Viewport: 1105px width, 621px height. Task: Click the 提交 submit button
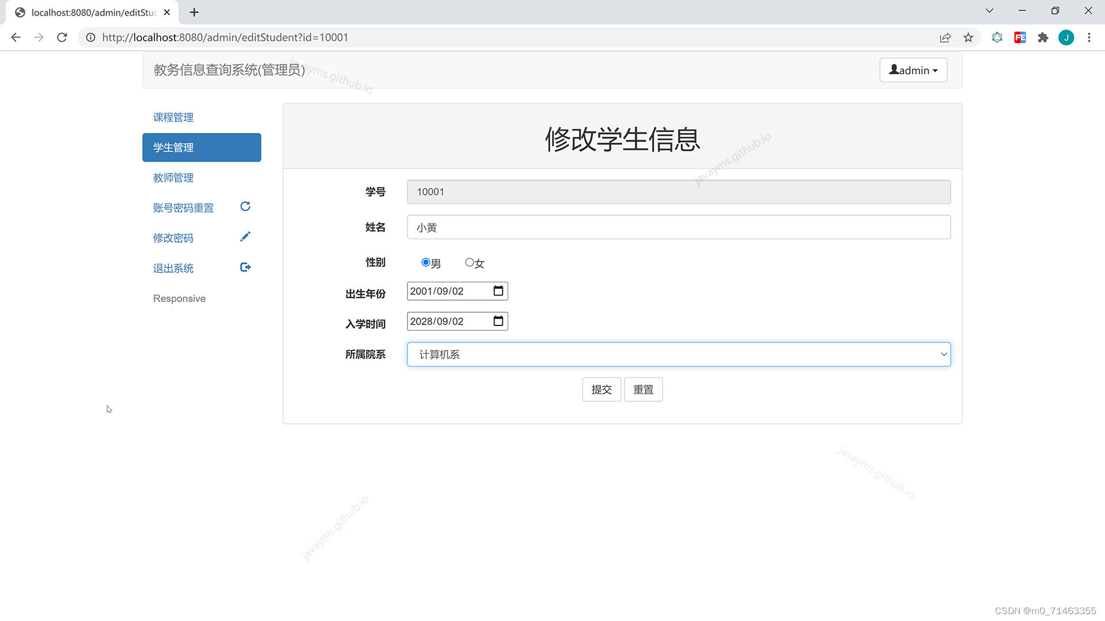(x=601, y=389)
